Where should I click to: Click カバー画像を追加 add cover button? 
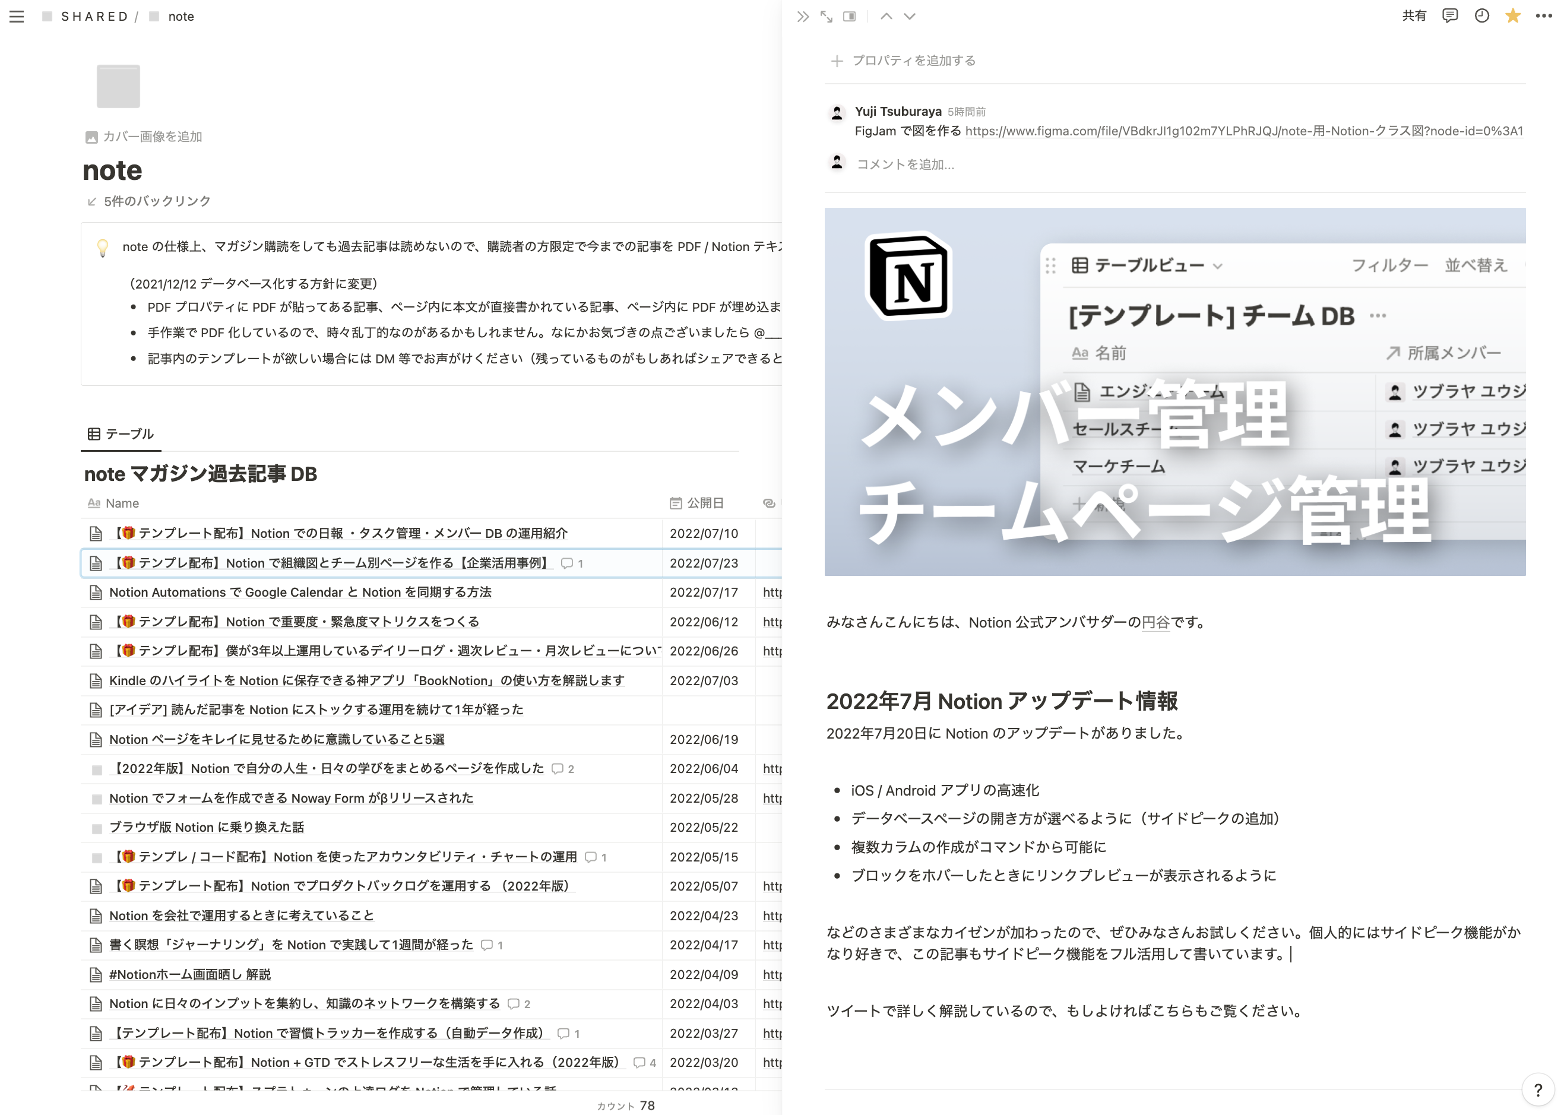click(x=144, y=137)
